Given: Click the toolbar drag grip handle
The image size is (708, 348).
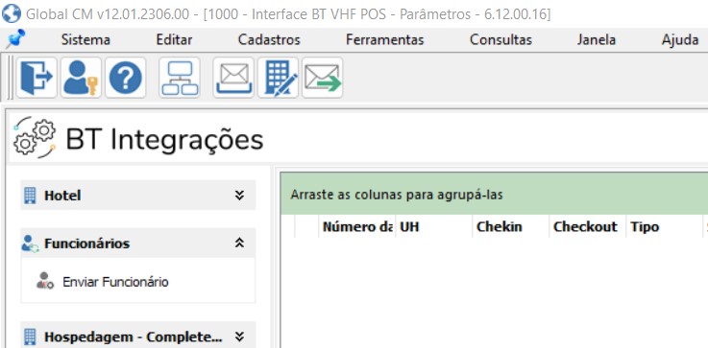Looking at the screenshot, I should (x=11, y=78).
